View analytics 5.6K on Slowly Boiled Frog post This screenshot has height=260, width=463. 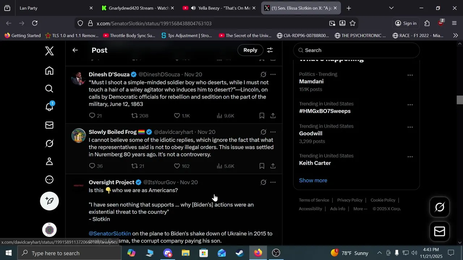[225, 166]
